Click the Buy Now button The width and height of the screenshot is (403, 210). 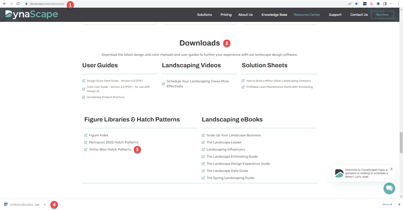[x=382, y=15]
